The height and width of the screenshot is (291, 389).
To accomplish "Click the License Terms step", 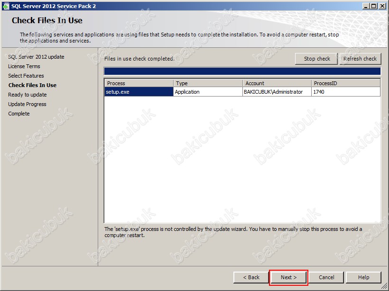I will (24, 66).
